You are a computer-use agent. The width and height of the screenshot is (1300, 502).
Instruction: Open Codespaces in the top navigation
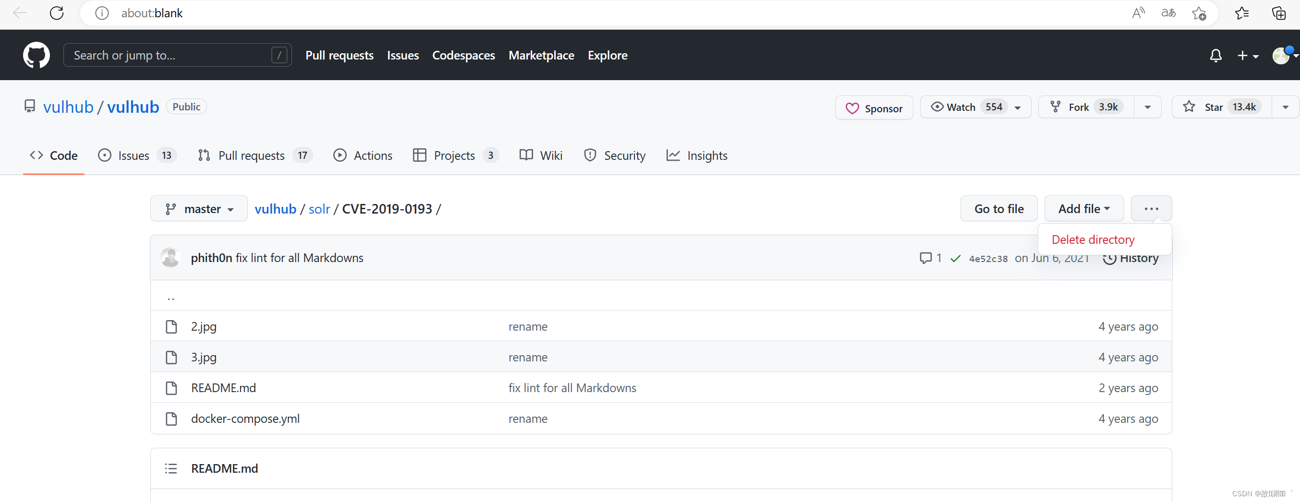pyautogui.click(x=463, y=55)
